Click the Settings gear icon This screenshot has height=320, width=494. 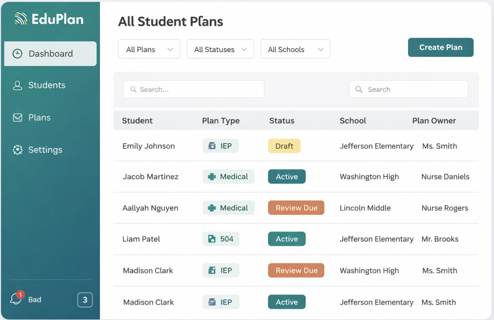point(17,150)
